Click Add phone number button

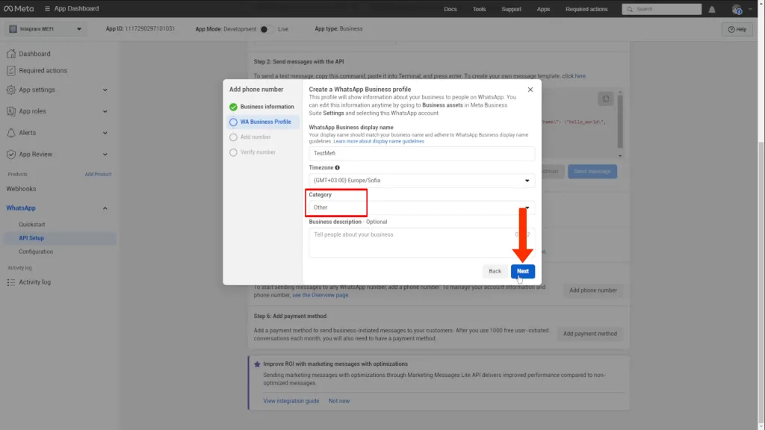coord(592,290)
